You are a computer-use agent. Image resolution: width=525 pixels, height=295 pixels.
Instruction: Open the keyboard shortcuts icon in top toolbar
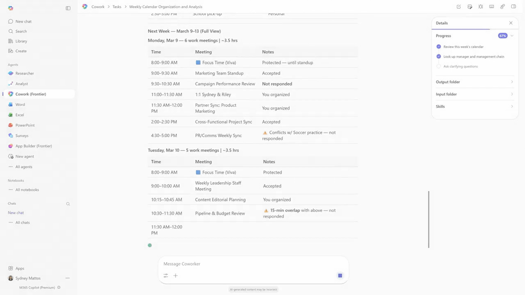pyautogui.click(x=491, y=7)
